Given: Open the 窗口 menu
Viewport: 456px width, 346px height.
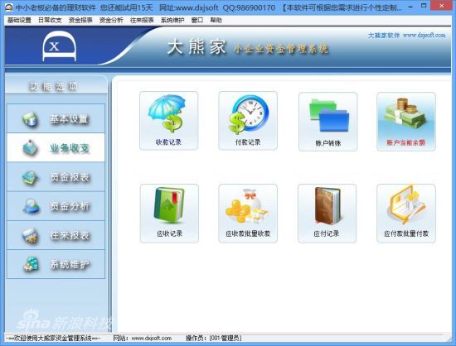Looking at the screenshot, I should pos(197,20).
